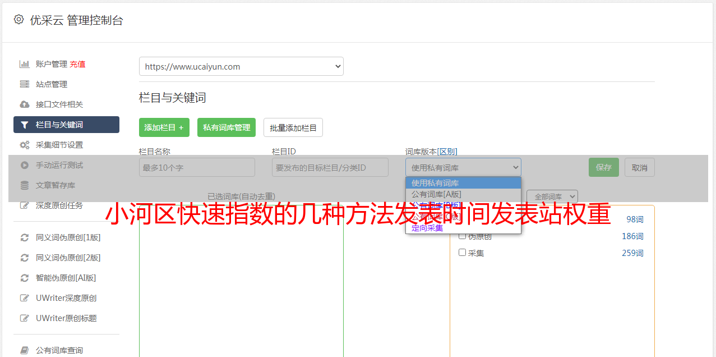Click the [区别] link beside 词库版本
Screen dimensions: 716x357
(x=447, y=152)
